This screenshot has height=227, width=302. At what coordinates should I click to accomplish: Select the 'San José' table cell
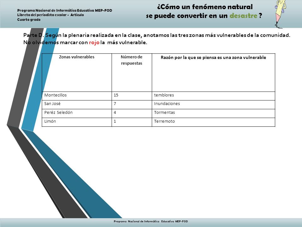(x=77, y=105)
